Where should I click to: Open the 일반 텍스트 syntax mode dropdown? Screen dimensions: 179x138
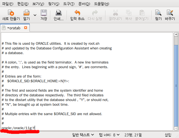tap(83, 135)
